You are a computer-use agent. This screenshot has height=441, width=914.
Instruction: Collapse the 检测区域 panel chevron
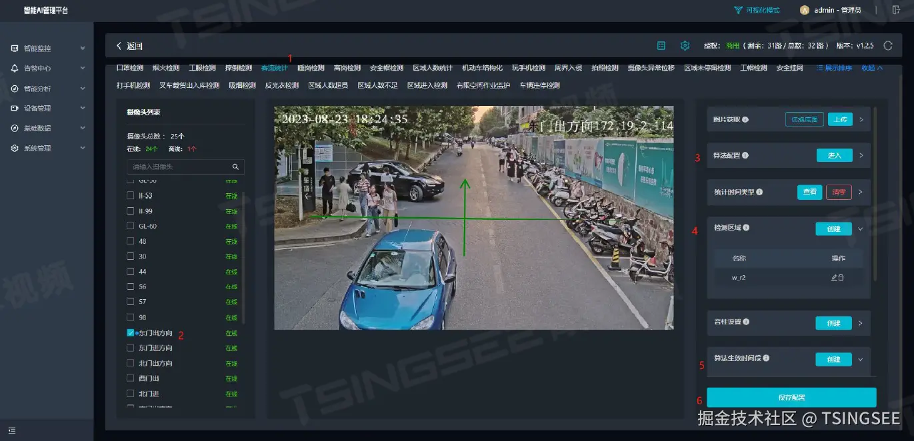click(x=861, y=228)
